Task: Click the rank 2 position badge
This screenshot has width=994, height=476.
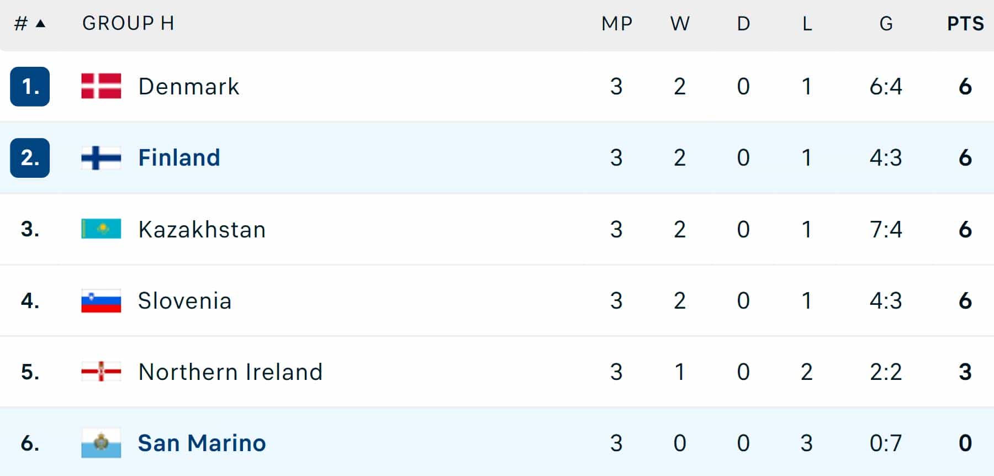Action: pos(30,158)
